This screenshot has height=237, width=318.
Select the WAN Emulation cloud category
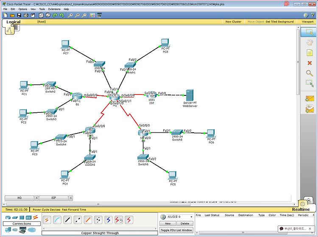15,230
